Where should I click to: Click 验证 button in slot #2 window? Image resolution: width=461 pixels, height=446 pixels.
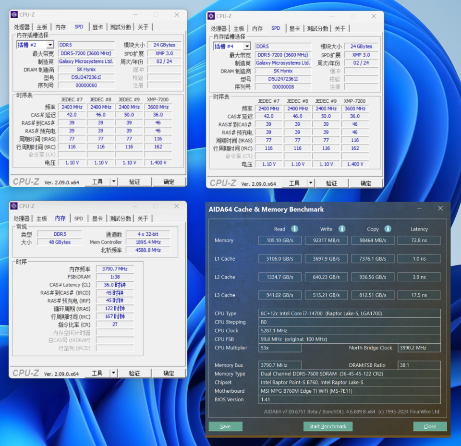point(134,181)
